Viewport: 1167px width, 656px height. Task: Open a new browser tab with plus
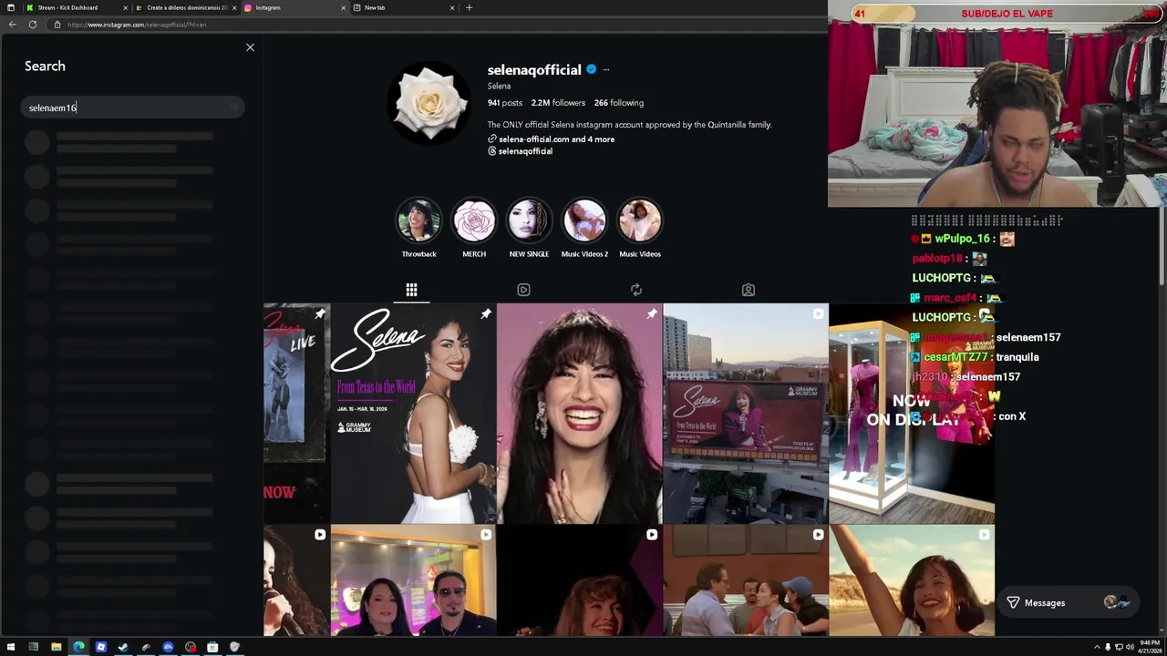click(x=469, y=7)
